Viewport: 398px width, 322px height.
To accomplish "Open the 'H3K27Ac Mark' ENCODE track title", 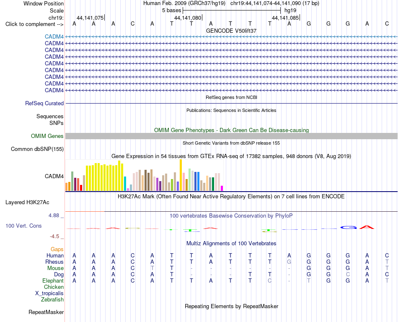I will click(231, 197).
